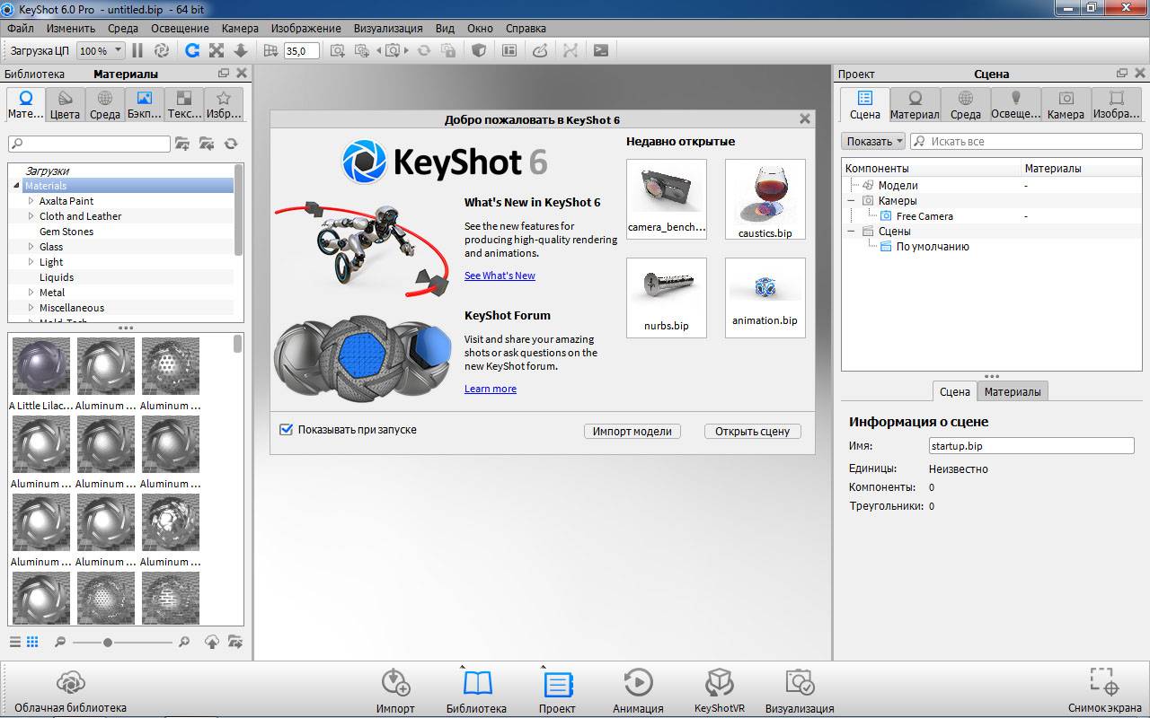
Task: Open the geometry view shield icon
Action: 479,51
